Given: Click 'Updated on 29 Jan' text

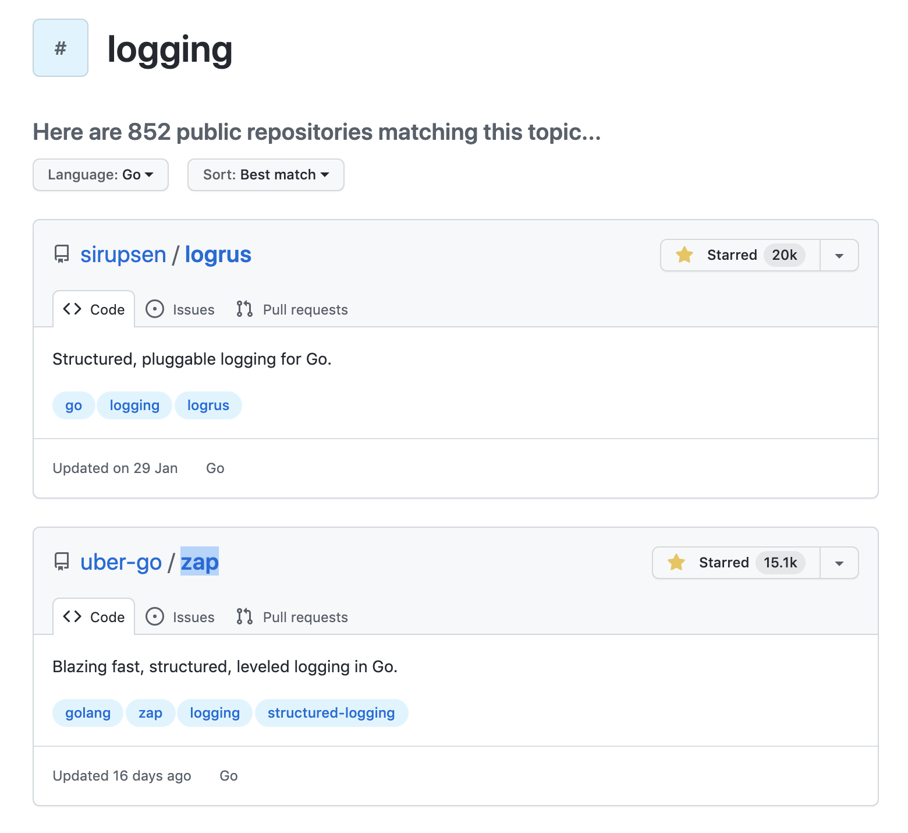Looking at the screenshot, I should tap(115, 468).
